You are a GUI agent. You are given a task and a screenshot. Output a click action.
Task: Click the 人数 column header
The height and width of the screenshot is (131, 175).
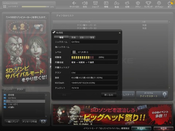coord(144,21)
